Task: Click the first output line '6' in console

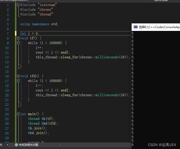Action: pyautogui.click(x=133, y=33)
